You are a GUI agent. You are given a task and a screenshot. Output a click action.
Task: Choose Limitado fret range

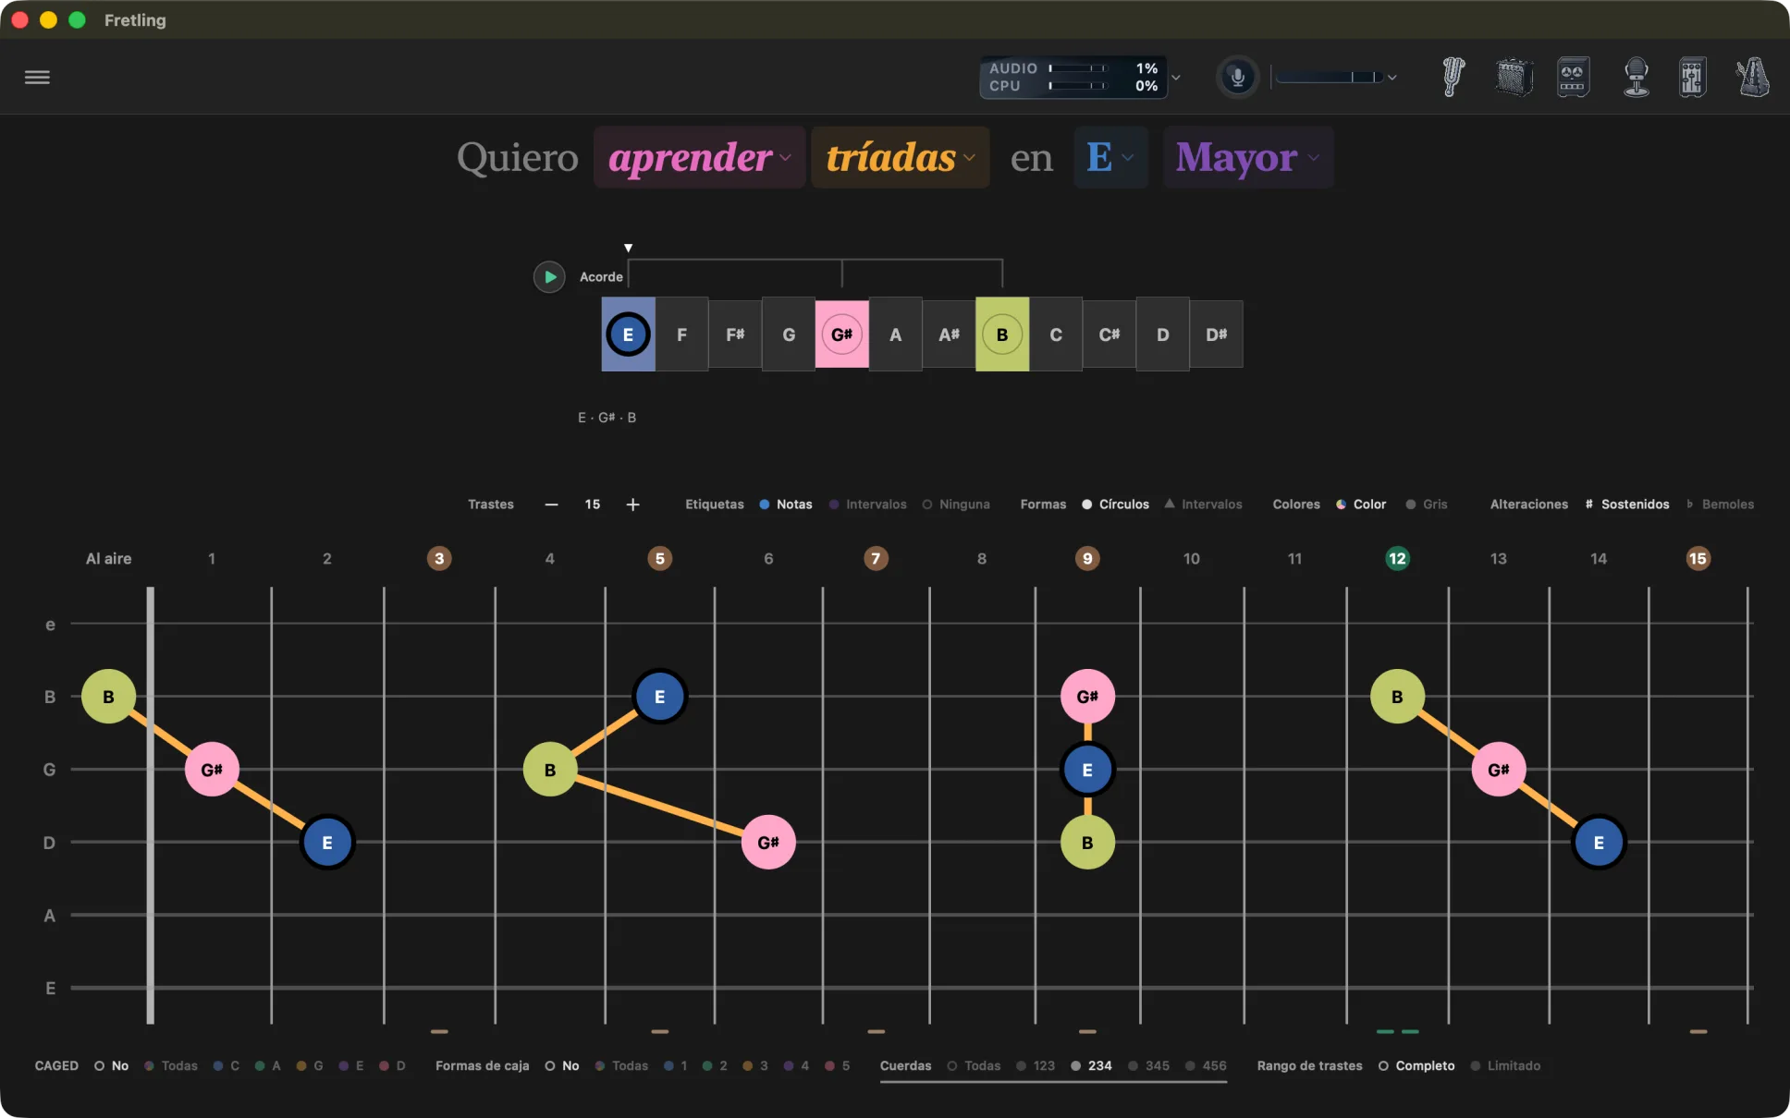pyautogui.click(x=1505, y=1065)
